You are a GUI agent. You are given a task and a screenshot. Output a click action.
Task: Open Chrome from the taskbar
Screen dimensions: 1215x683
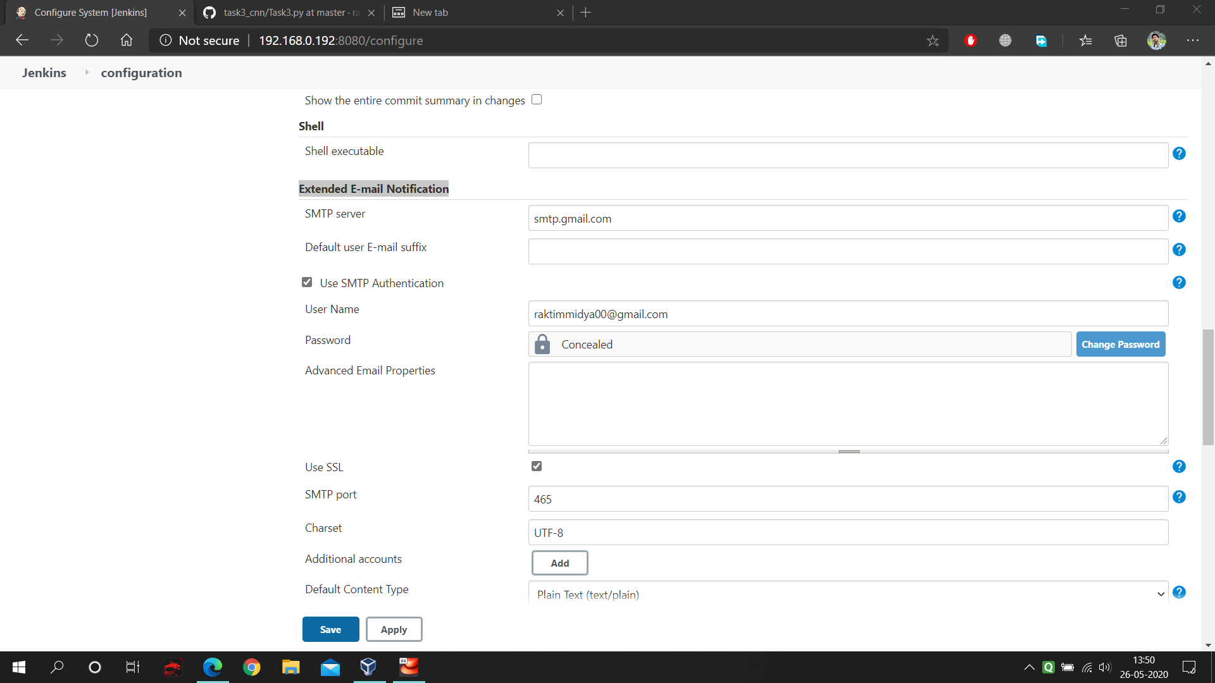click(252, 667)
